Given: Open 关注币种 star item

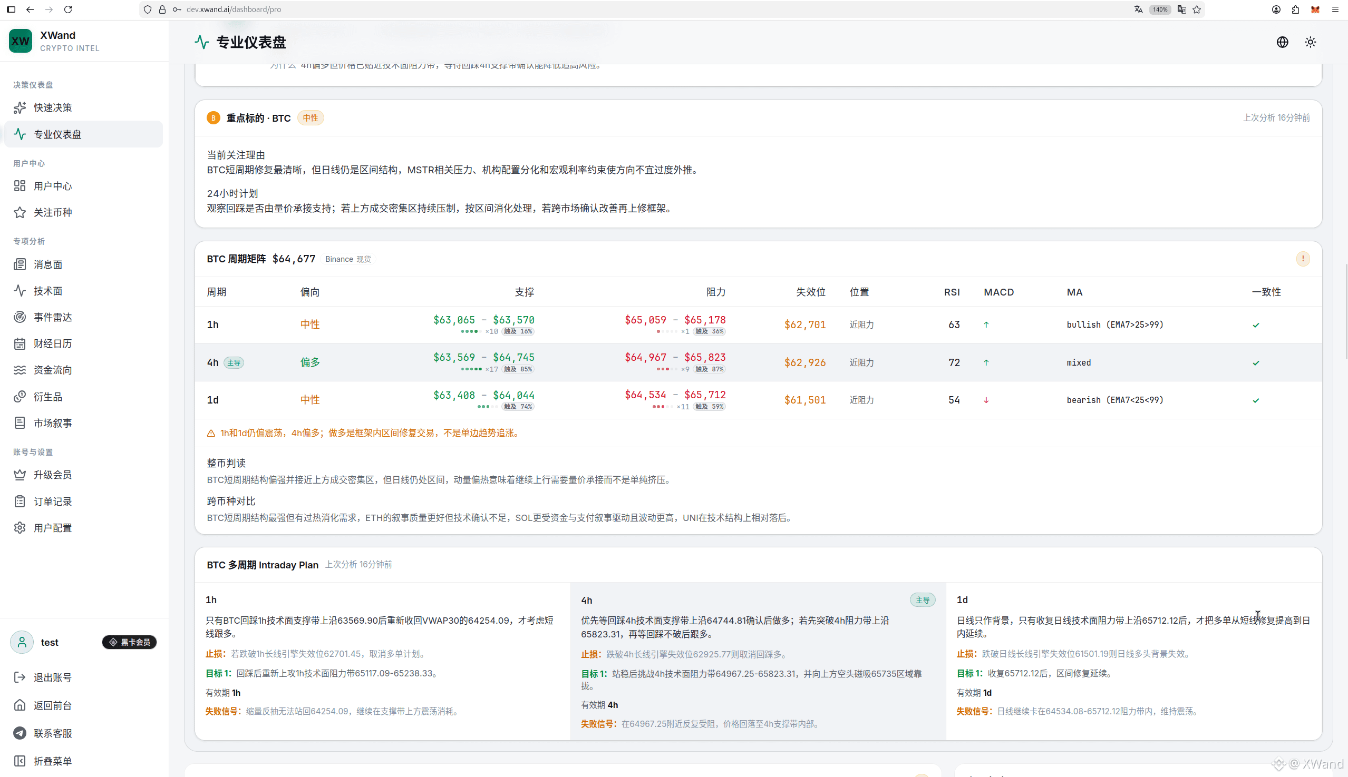Looking at the screenshot, I should [x=84, y=212].
